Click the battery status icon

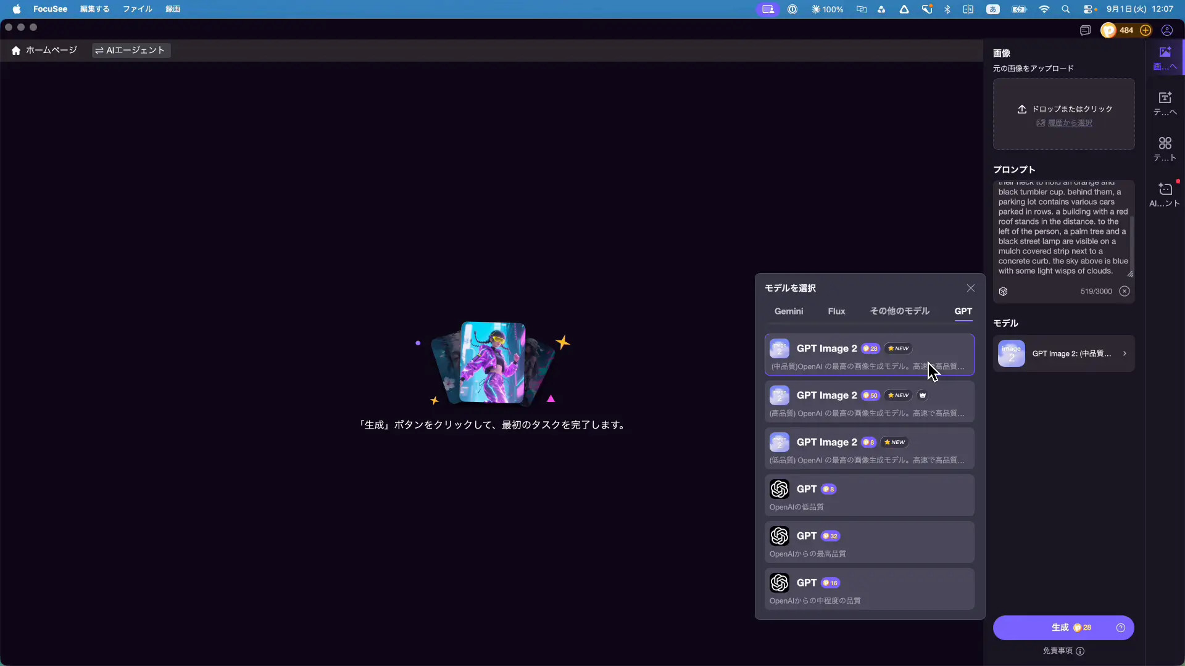click(x=1019, y=9)
